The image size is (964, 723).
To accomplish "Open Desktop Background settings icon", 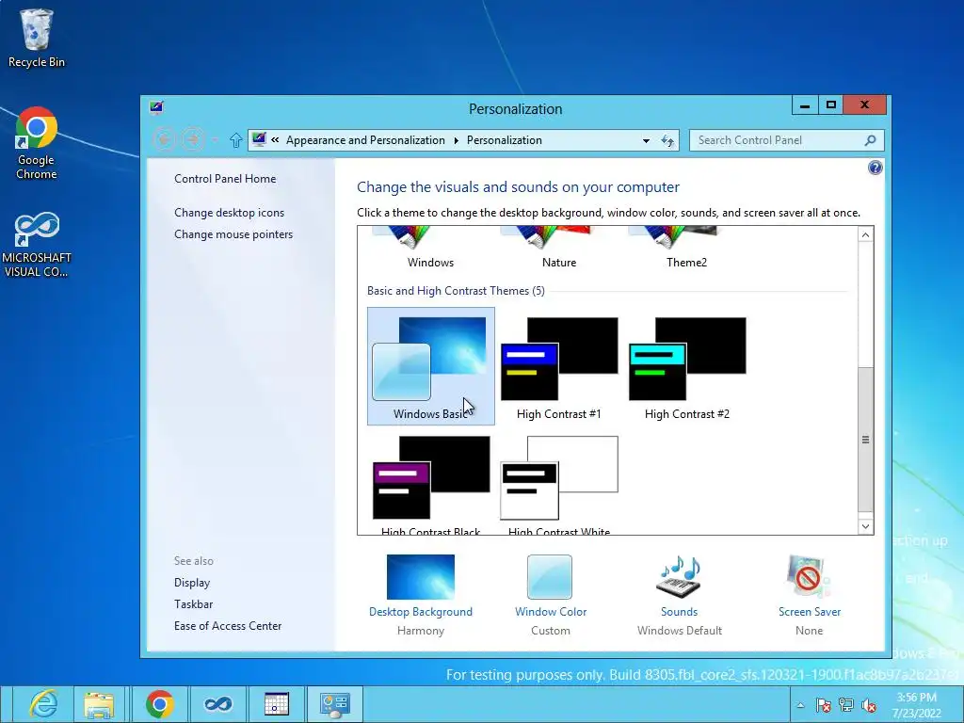I will (421, 577).
